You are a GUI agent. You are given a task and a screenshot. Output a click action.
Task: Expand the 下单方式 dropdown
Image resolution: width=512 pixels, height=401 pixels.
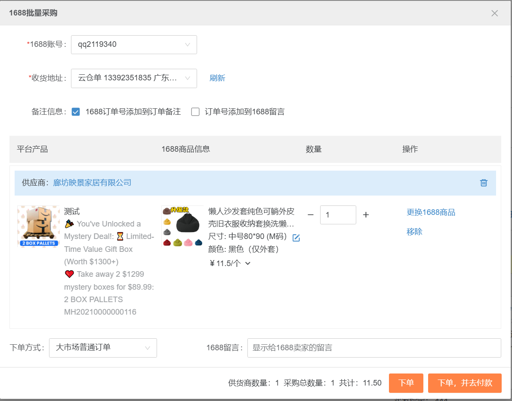click(103, 348)
